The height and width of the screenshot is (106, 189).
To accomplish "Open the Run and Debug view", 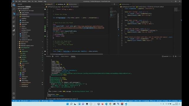I will pyautogui.click(x=14, y=18).
